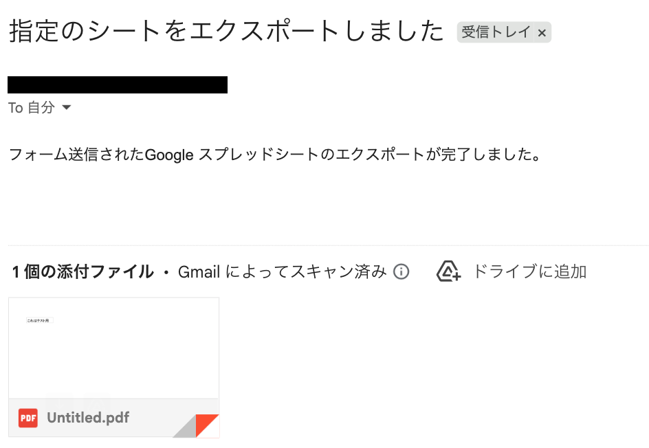Click the email subject 指定のシートをエクスポートしました

click(x=226, y=32)
